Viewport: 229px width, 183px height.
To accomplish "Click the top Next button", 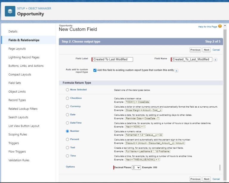I will tap(206, 50).
